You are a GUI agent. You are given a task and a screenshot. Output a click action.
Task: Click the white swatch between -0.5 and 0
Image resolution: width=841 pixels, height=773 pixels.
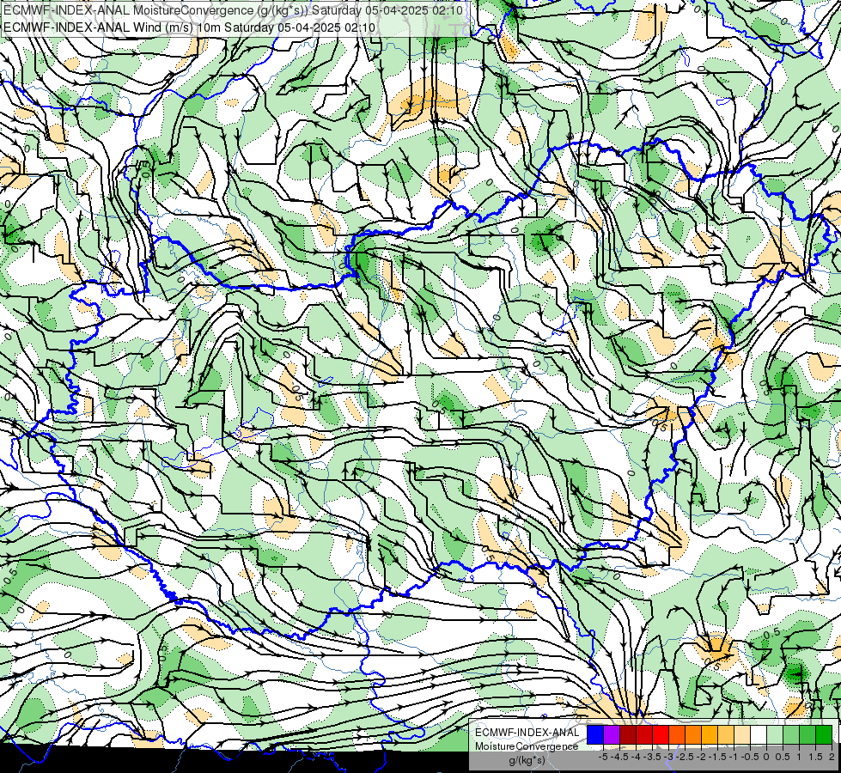click(x=759, y=735)
